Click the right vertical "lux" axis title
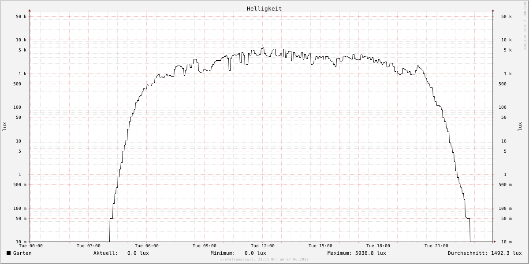Screen dimensions: 529x264 (520, 126)
